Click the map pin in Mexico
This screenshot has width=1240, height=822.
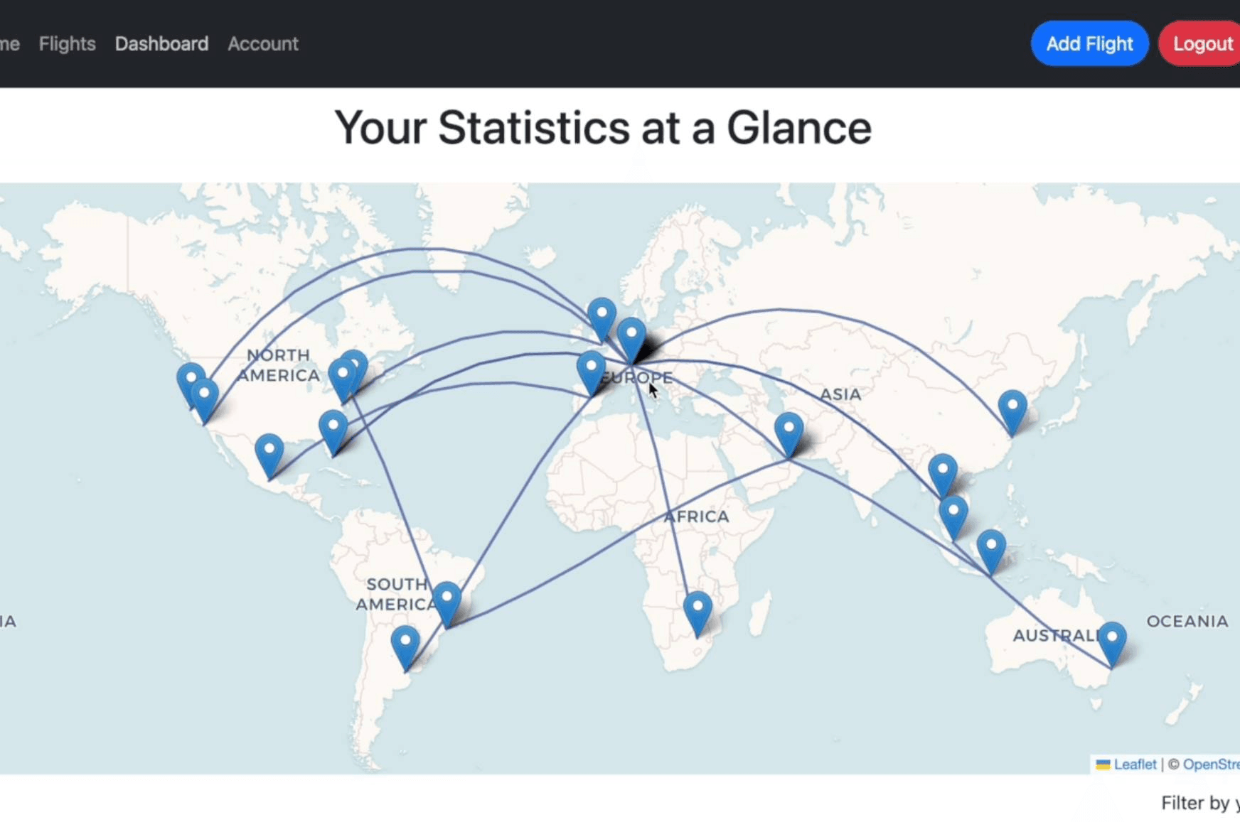[269, 454]
